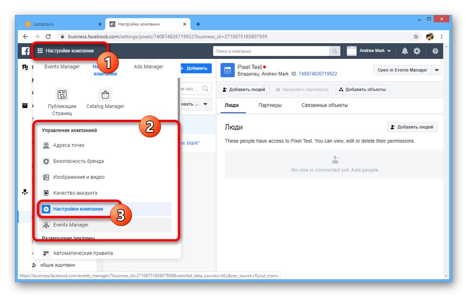Image resolution: width=467 pixels, height=297 pixels.
Task: Open Chrome profile avatar
Action: pyautogui.click(x=430, y=36)
